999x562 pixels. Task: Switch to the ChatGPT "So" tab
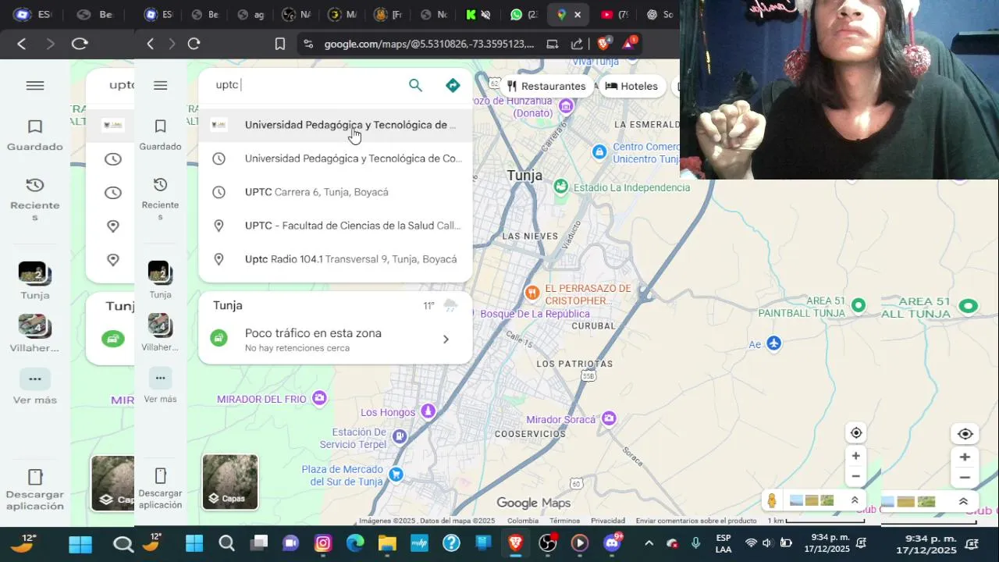pyautogui.click(x=659, y=14)
